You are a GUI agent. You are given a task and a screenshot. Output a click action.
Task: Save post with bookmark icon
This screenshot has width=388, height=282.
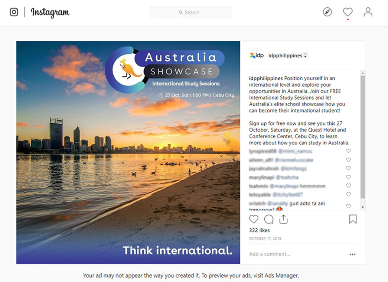(353, 219)
